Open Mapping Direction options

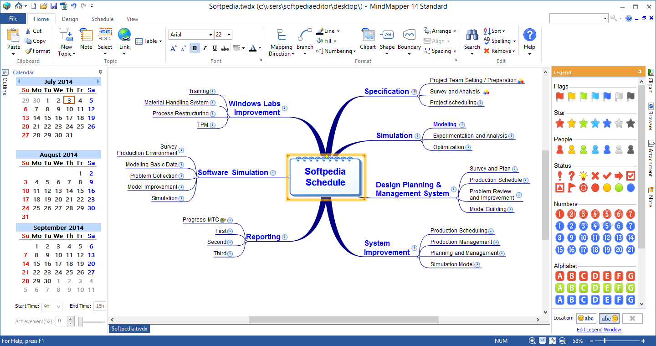tap(282, 42)
